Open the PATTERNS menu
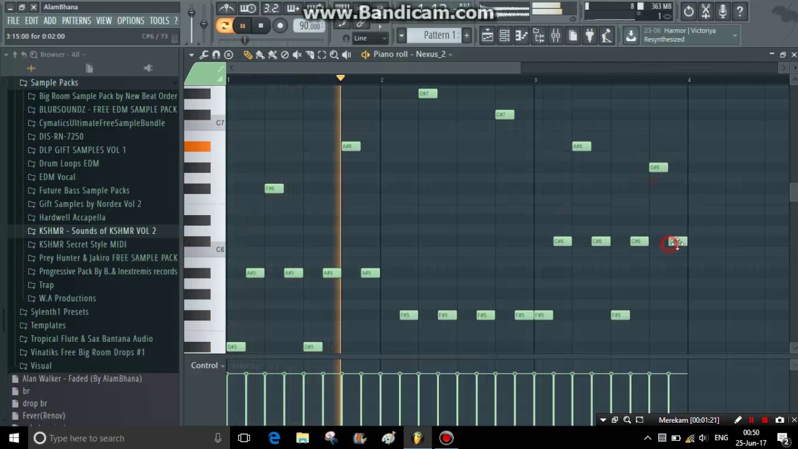This screenshot has height=449, width=798. pyautogui.click(x=76, y=21)
